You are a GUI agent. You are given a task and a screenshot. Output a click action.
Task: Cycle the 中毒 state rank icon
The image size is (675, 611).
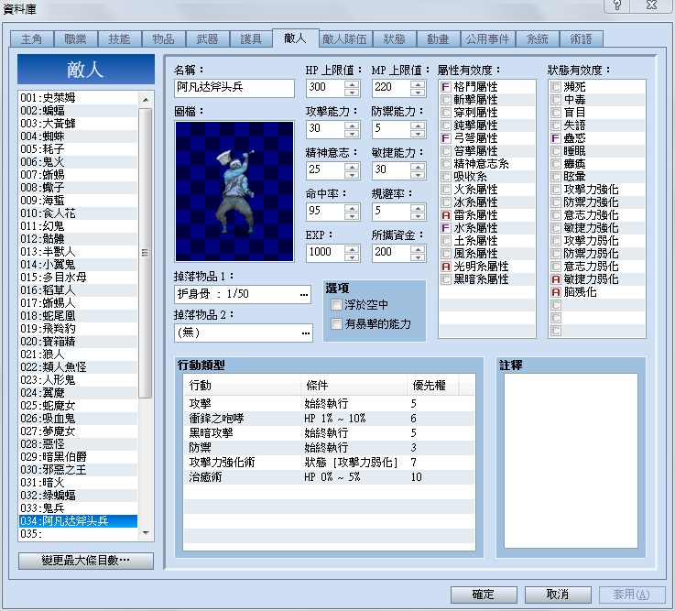point(556,100)
